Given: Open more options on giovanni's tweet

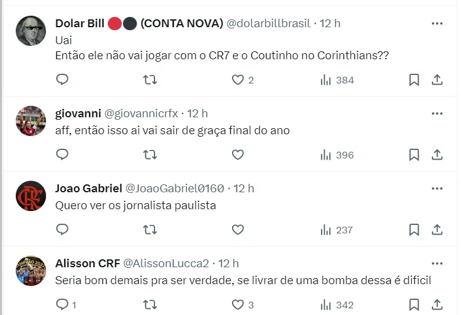Looking at the screenshot, I should [x=437, y=114].
